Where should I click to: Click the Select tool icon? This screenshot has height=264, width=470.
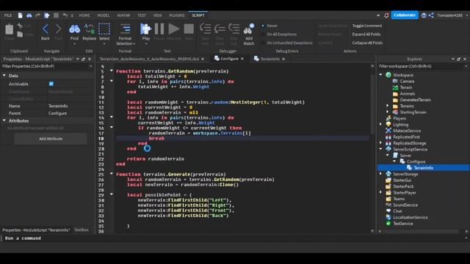(x=104, y=29)
